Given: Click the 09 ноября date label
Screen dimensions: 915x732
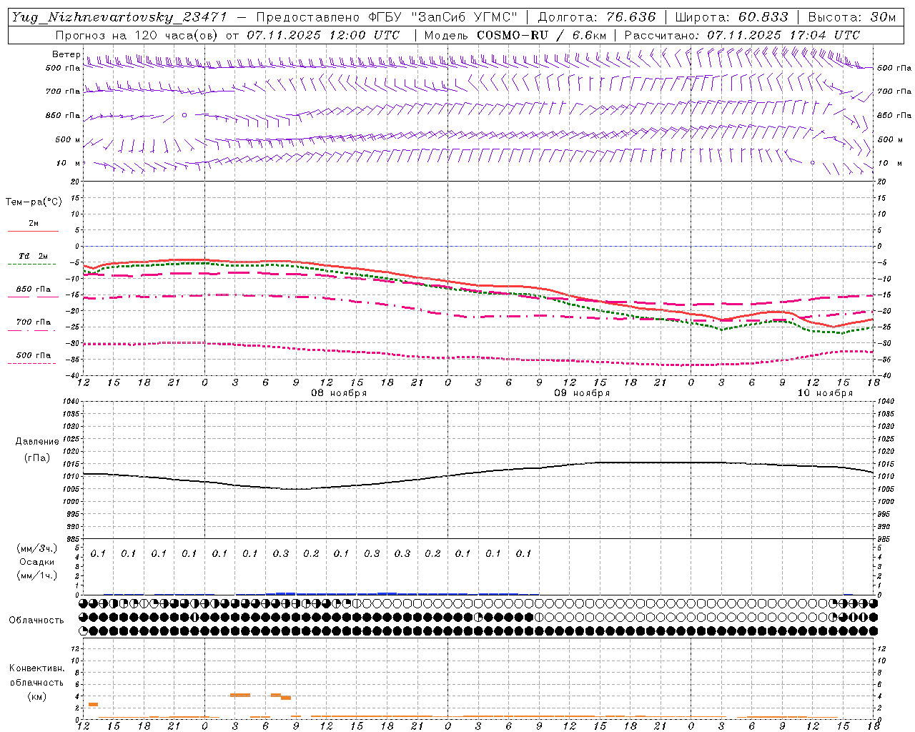Looking at the screenshot, I should pos(582,393).
